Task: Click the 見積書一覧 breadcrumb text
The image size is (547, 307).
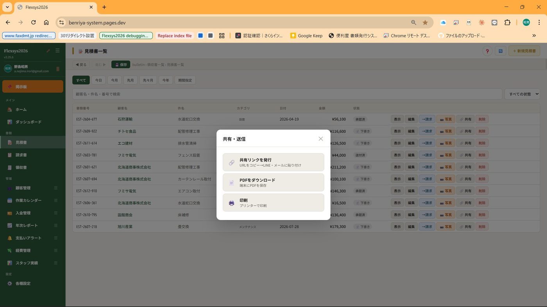Action: tap(175, 65)
